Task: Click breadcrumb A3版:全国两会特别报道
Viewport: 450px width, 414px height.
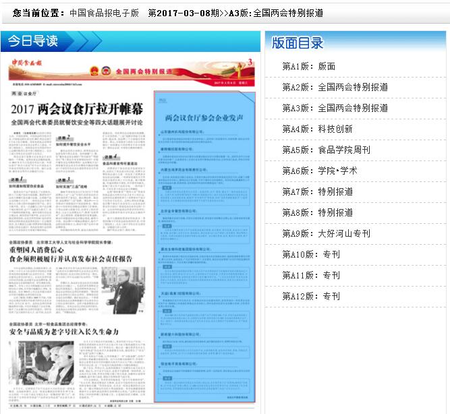Action: pos(276,13)
